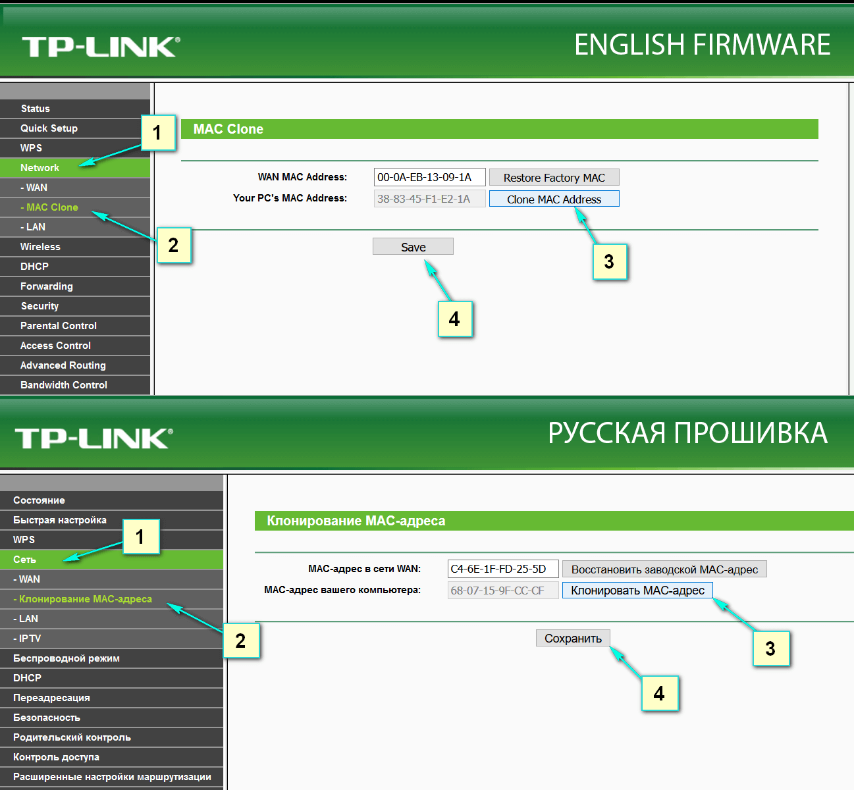Click the English Save button

tap(413, 247)
